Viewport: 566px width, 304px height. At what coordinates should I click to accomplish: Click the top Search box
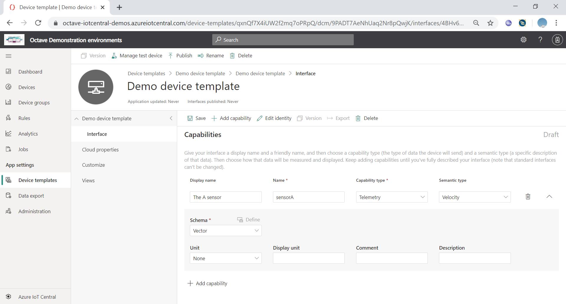click(283, 40)
